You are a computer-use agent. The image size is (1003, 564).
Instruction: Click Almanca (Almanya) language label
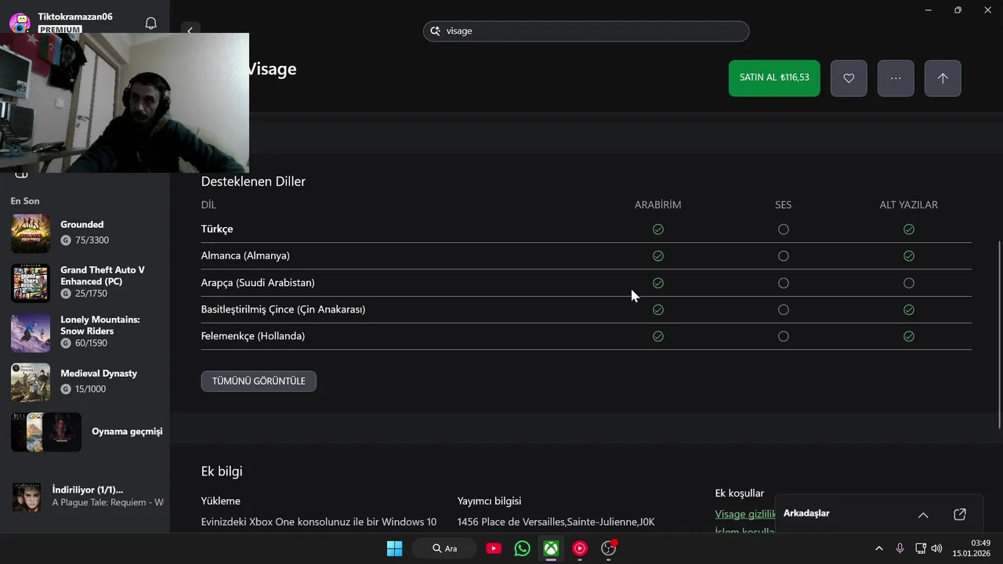[x=245, y=255]
